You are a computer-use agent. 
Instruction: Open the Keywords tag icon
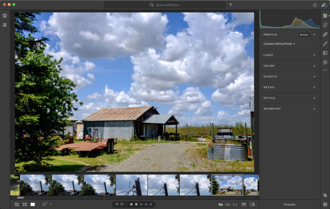point(325,195)
